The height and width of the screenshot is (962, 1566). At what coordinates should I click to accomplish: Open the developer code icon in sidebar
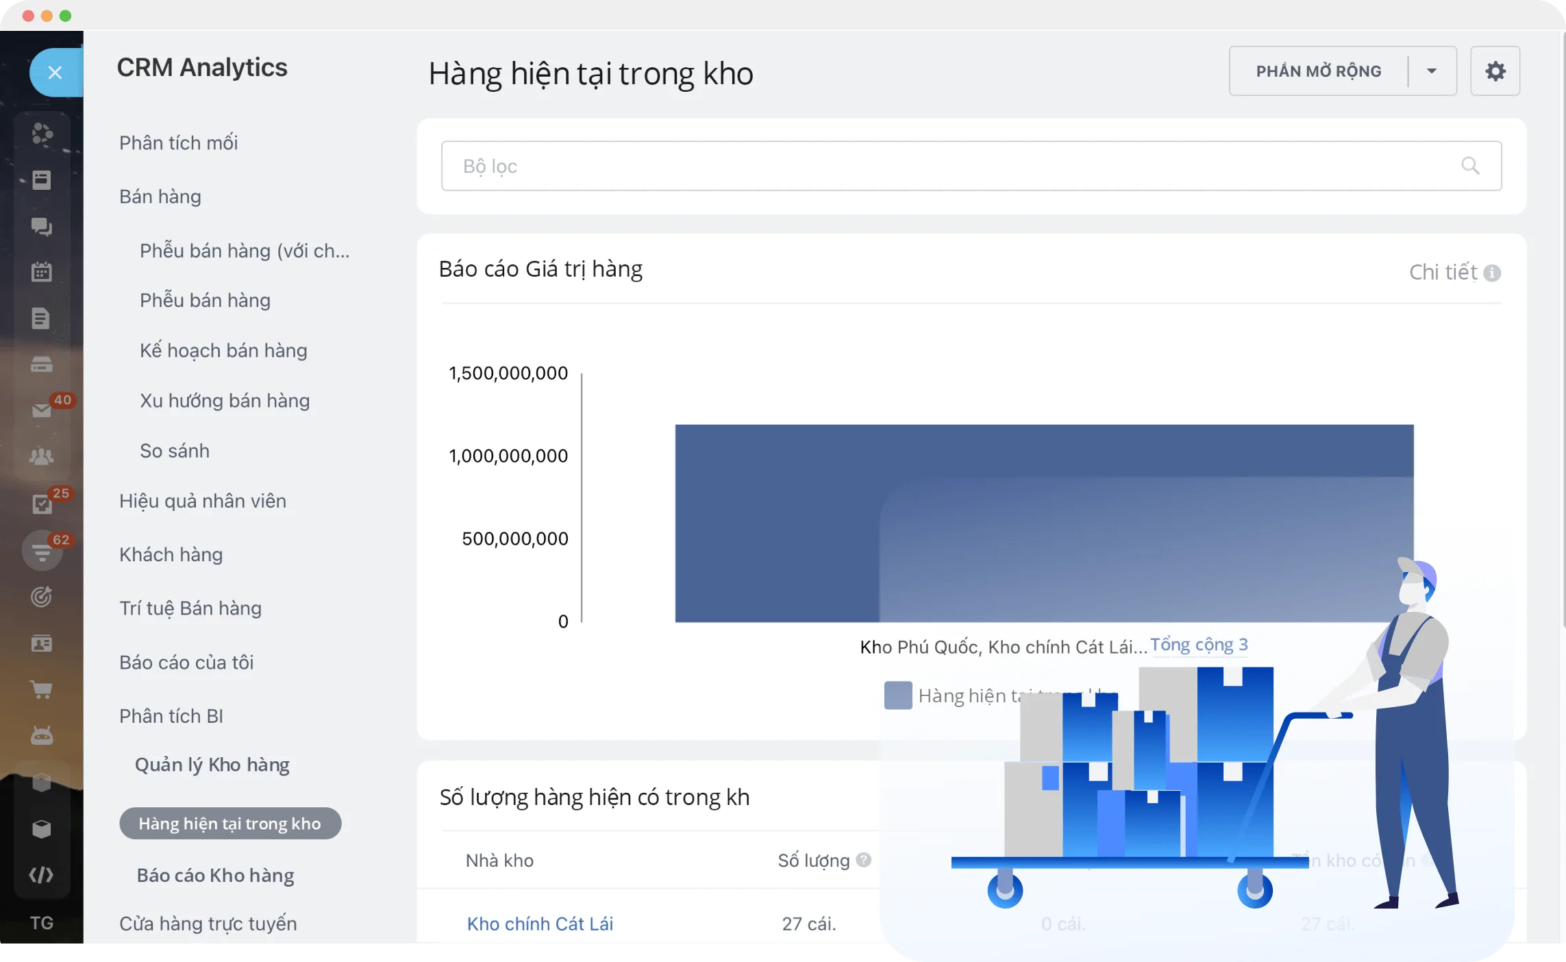42,875
